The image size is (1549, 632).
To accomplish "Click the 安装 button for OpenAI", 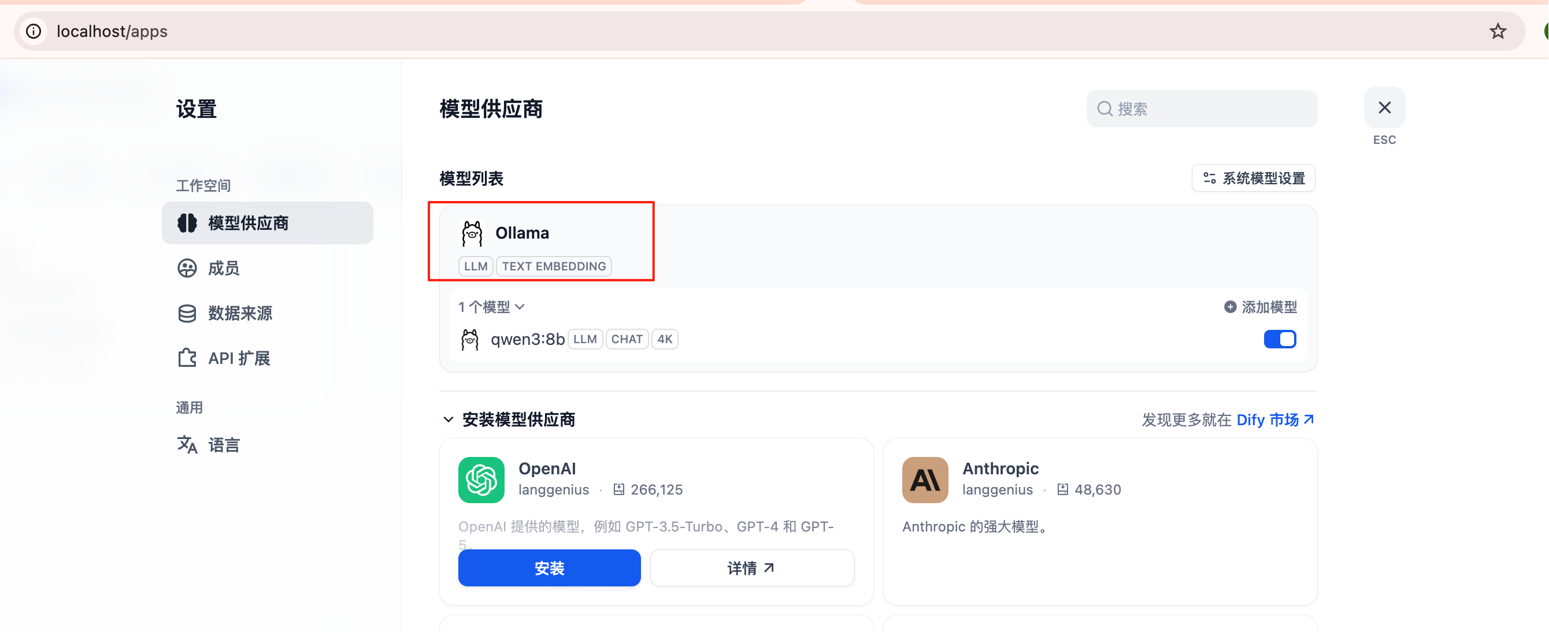I will click(x=549, y=567).
